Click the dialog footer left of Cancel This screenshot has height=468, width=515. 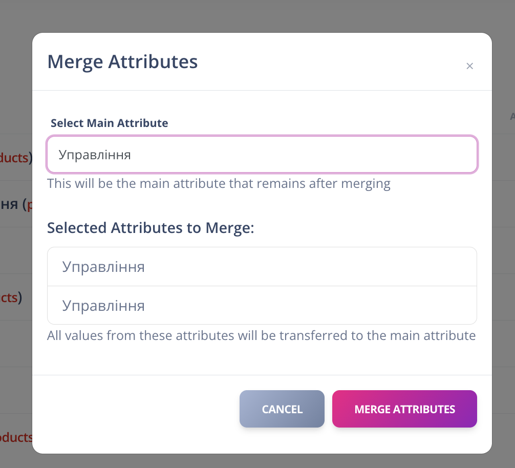click(133, 409)
